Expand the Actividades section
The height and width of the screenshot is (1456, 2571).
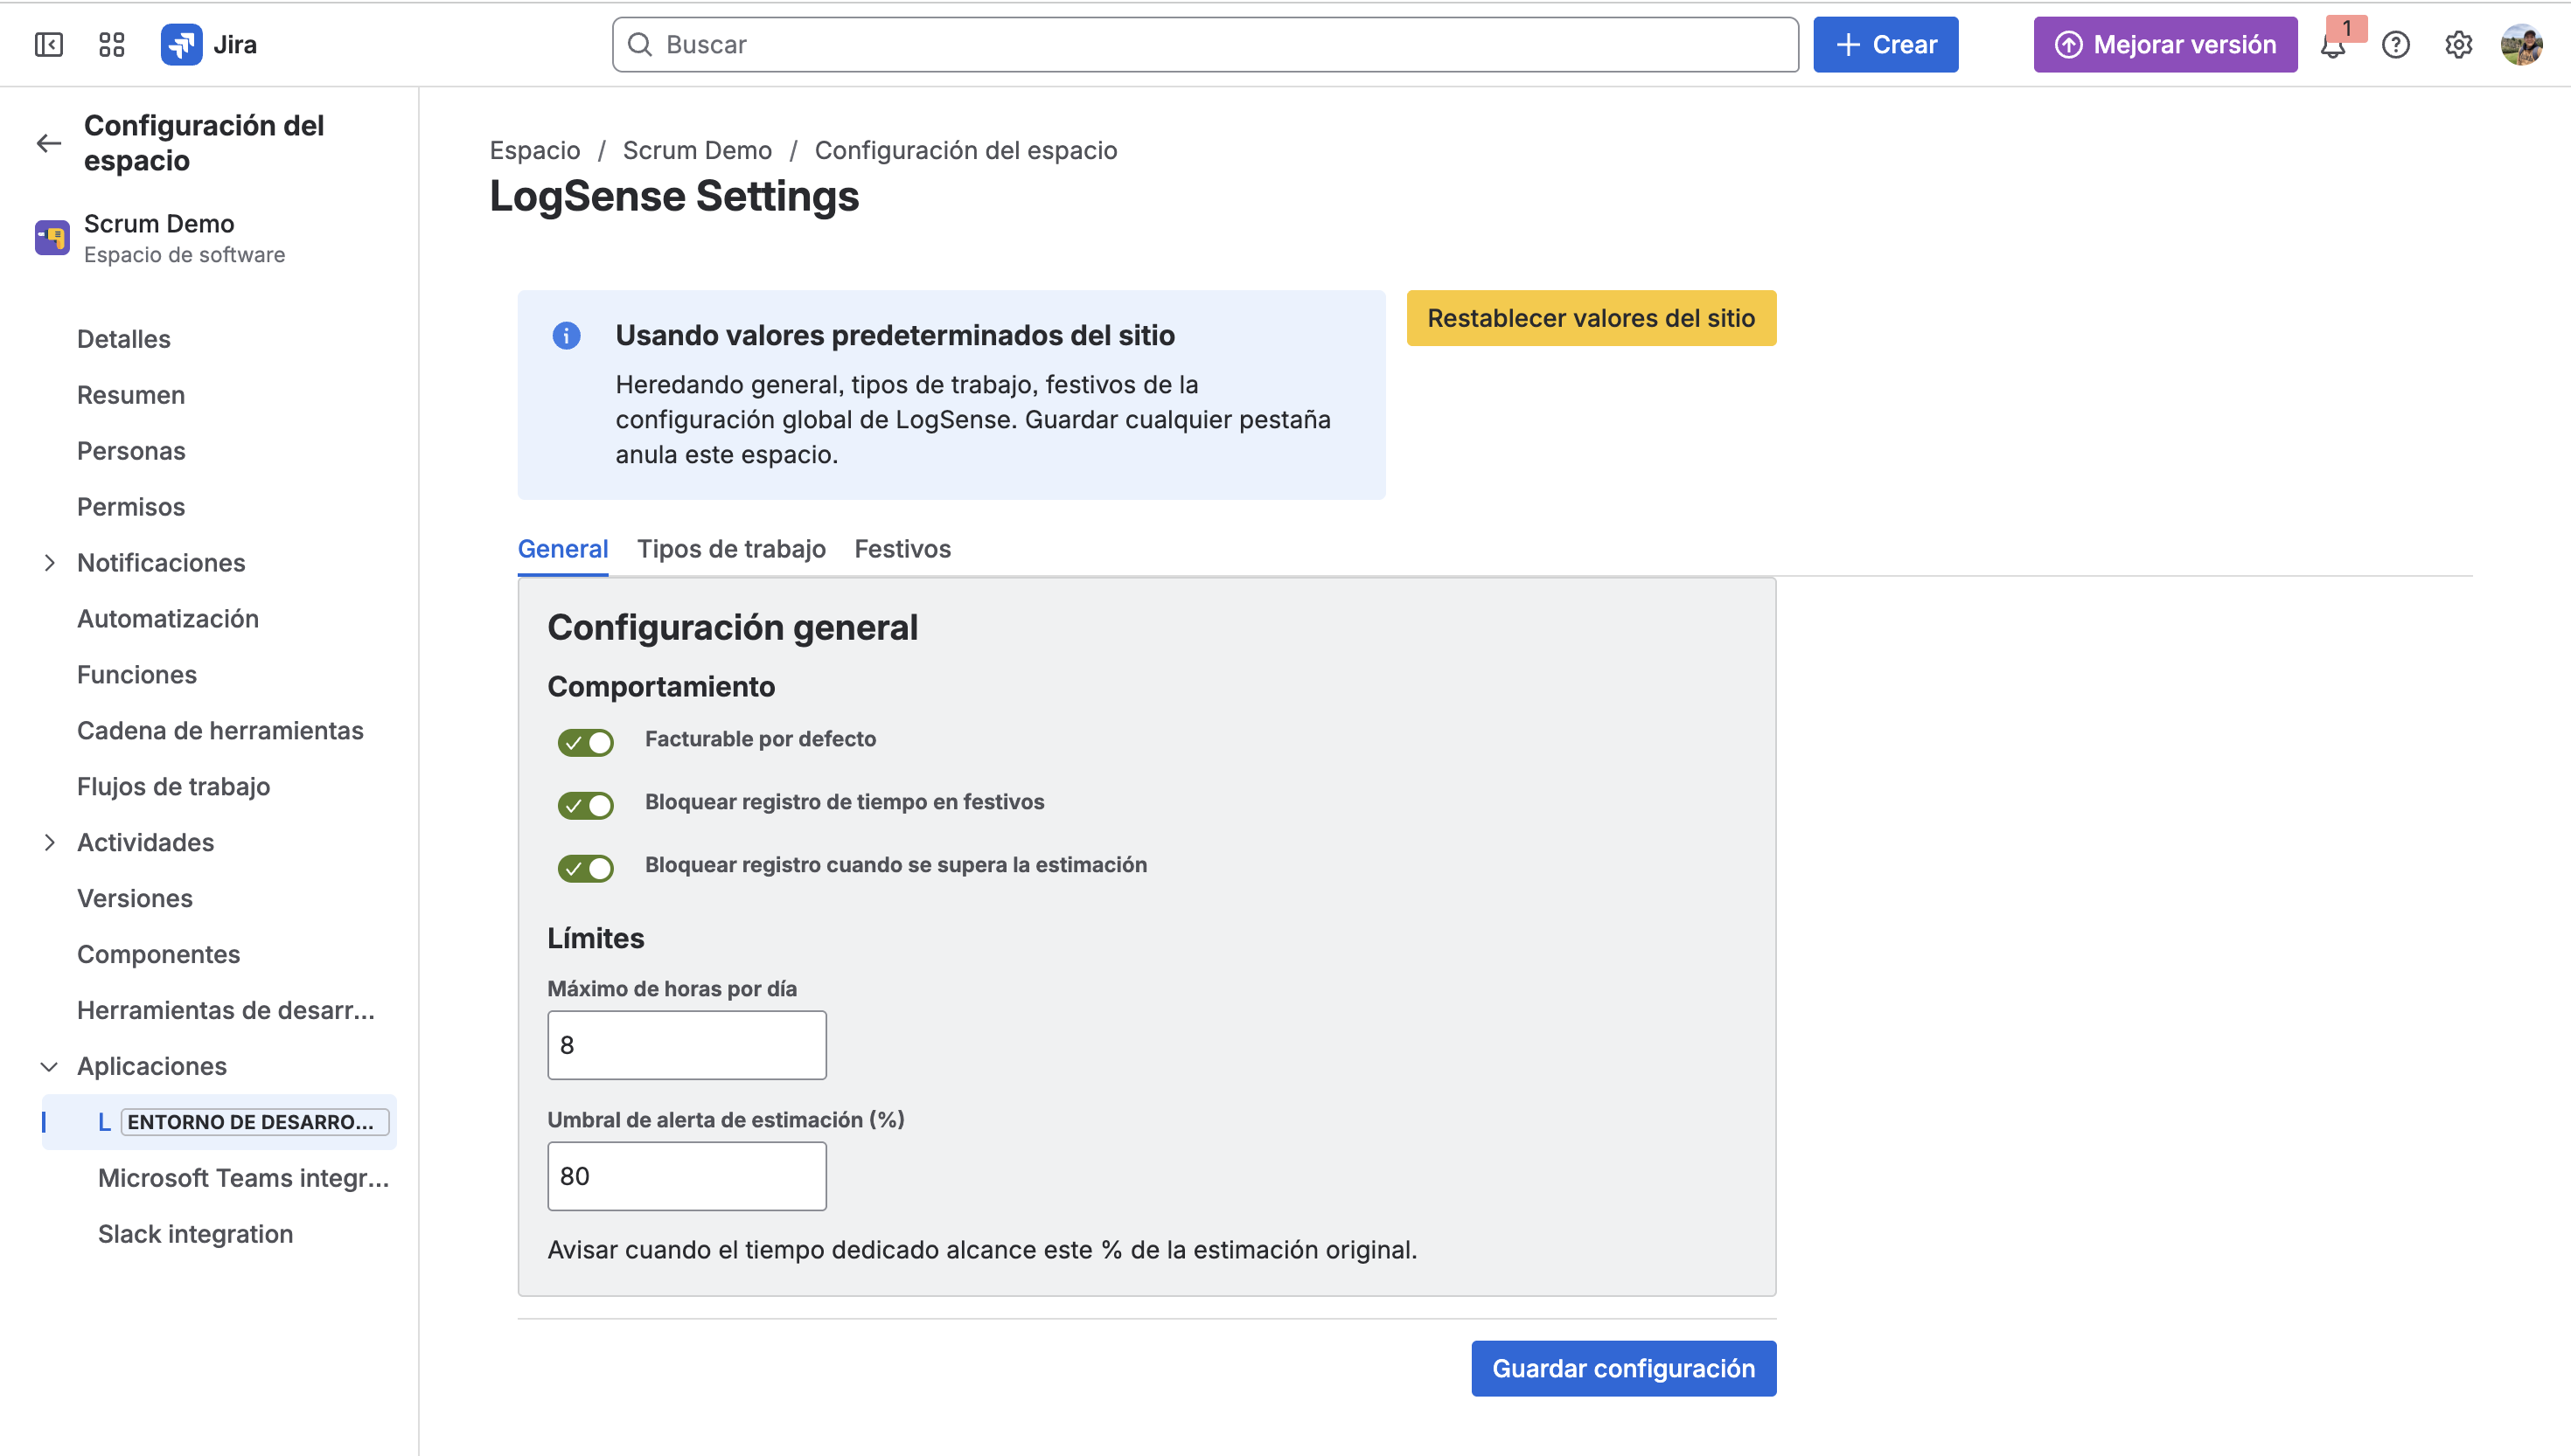pos(49,842)
